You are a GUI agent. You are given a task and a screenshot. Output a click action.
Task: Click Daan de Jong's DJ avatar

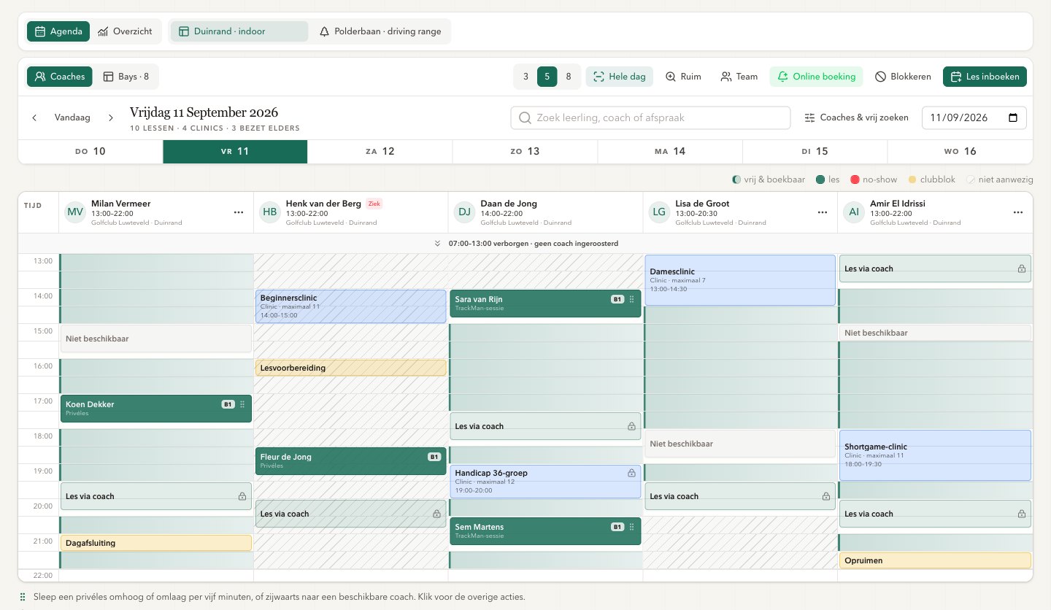(465, 212)
